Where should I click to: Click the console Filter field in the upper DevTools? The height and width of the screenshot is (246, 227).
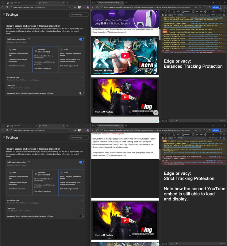[x=189, y=15]
